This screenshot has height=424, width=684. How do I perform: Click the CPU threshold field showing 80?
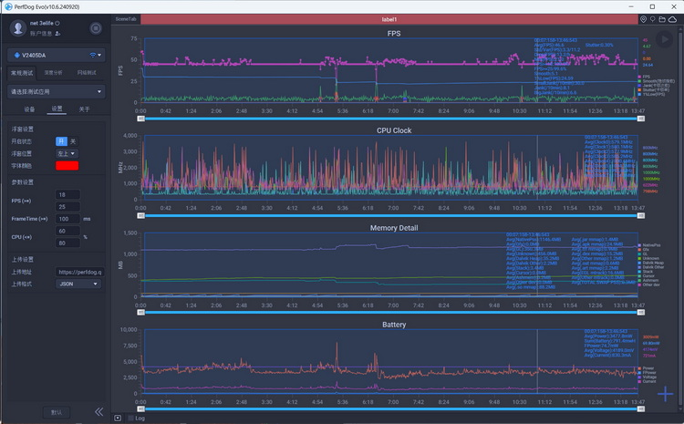pyautogui.click(x=67, y=243)
